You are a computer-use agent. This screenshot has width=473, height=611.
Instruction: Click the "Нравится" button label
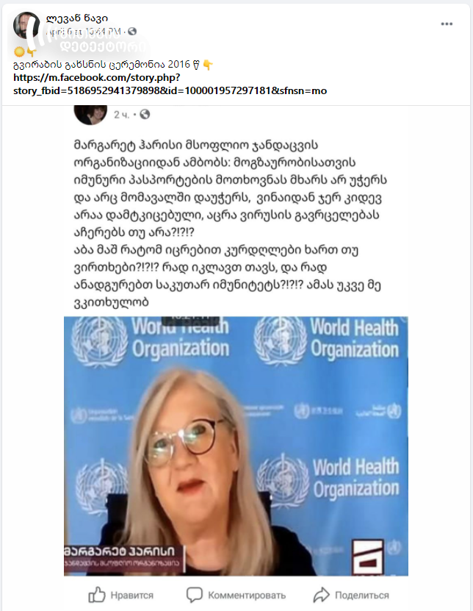click(132, 596)
